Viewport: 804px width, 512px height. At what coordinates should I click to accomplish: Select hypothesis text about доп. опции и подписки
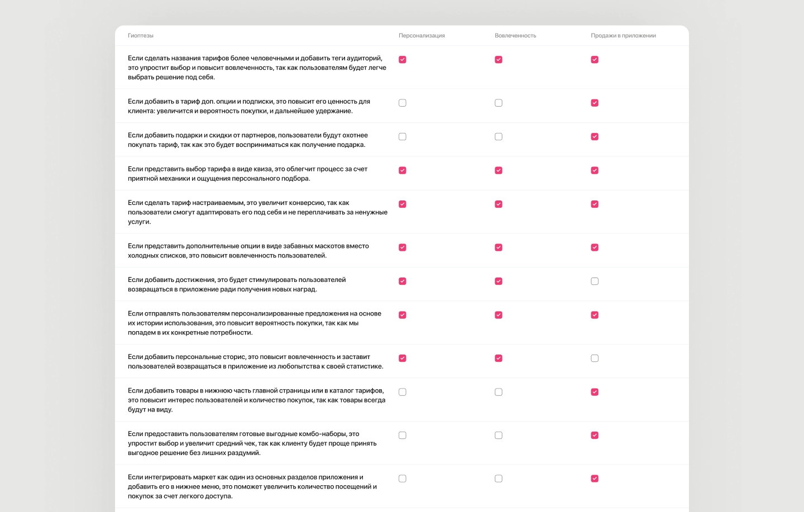pos(249,106)
